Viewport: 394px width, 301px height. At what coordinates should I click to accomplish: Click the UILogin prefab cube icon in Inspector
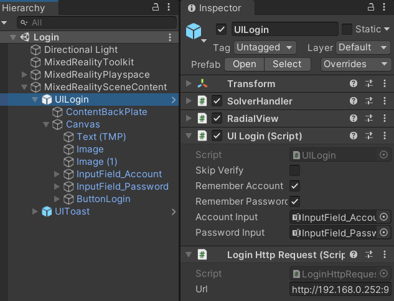[x=195, y=30]
